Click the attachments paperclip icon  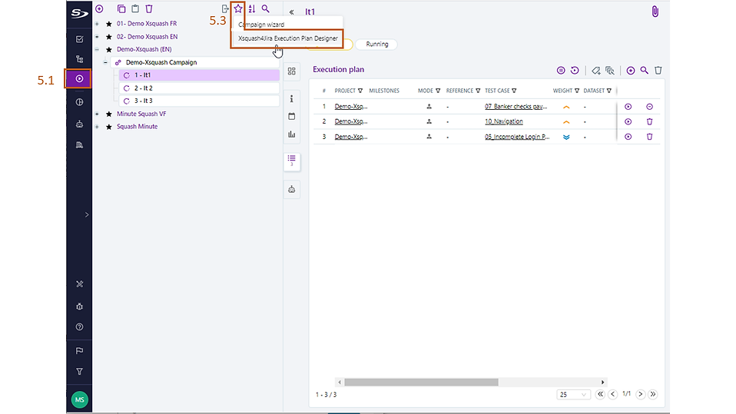(x=655, y=12)
